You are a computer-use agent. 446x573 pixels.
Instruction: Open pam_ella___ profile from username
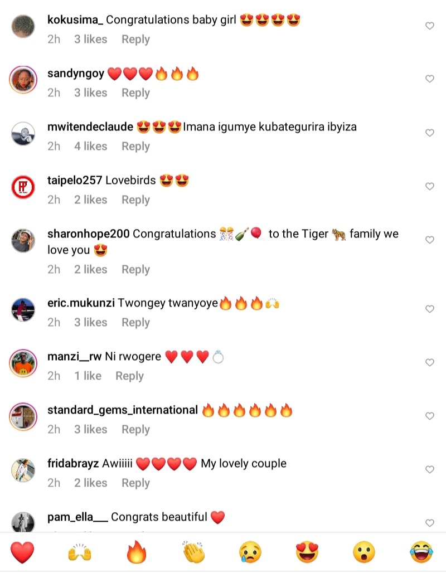77,517
